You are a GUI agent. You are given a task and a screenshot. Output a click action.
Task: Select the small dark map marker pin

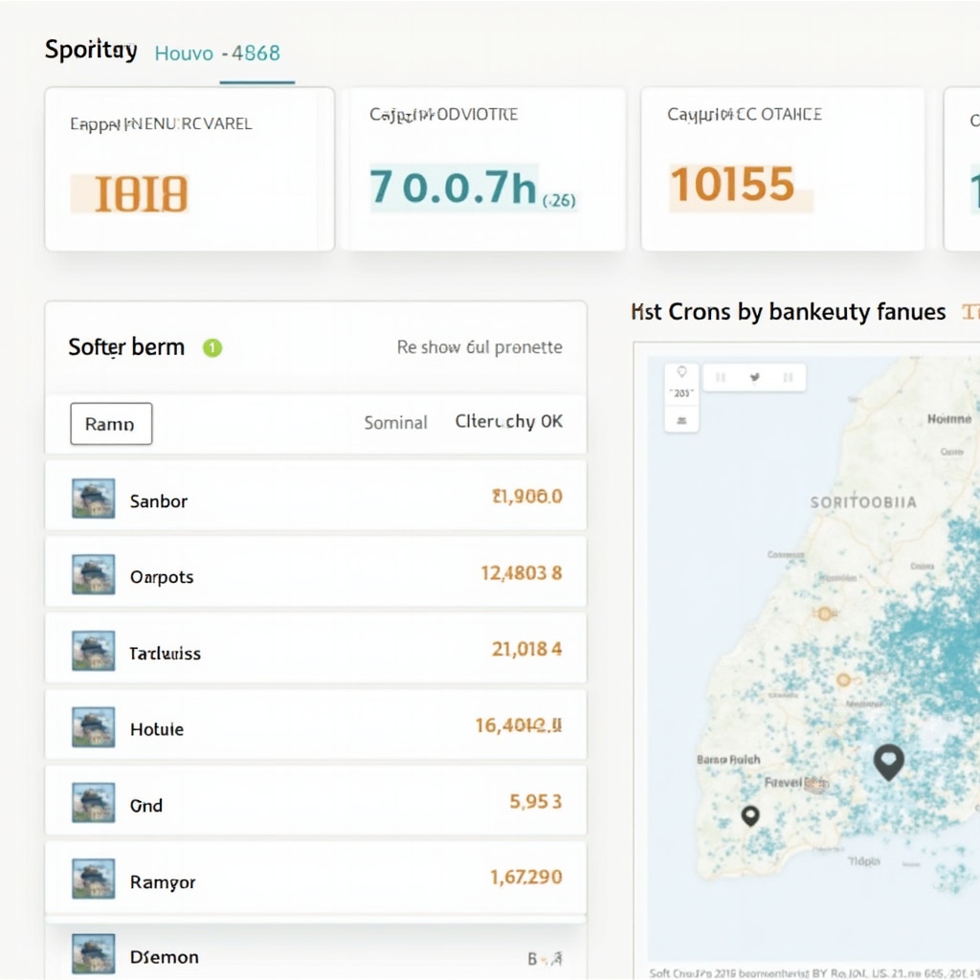[x=750, y=815]
